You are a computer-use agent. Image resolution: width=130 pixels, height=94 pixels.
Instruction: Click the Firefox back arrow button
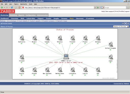2,8
